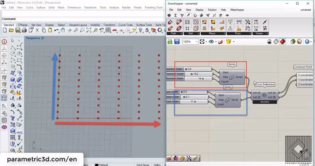Image resolution: width=315 pixels, height=166 pixels.
Task: Click the Print icon in Rhino toolbar
Action: click(23, 30)
